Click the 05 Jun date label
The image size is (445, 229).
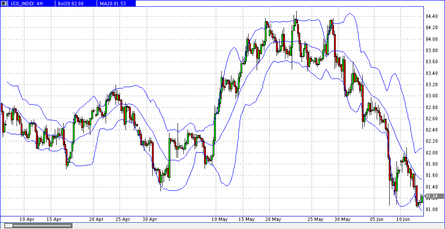click(378, 219)
